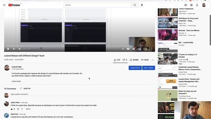This screenshot has height=119, width=211.
Task: Enable miniplayer mode
Action: [x=139, y=49]
